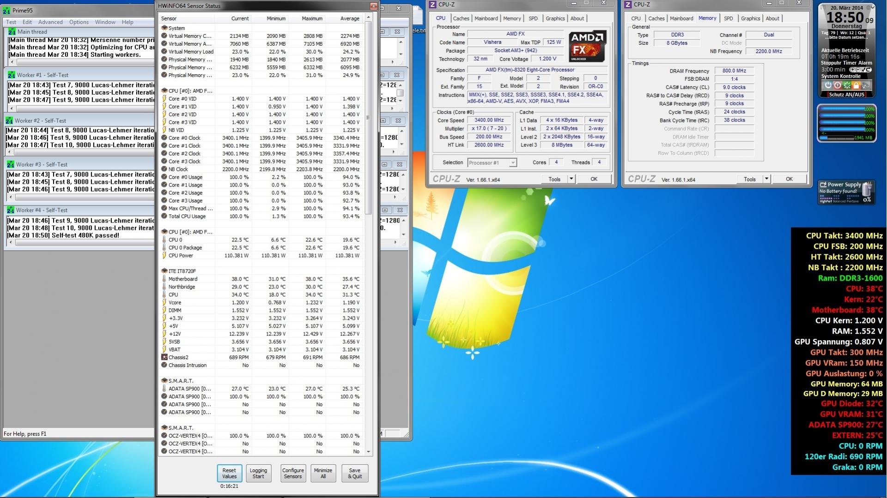Open the Window menu in Prime95
Viewport: 887px width, 498px height.
pos(105,22)
